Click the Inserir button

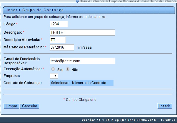click(165, 106)
